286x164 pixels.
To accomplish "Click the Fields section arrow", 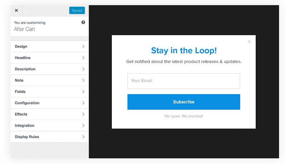I will coord(83,92).
